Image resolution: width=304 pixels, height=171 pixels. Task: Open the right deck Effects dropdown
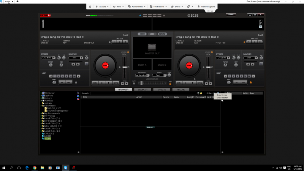[229, 58]
